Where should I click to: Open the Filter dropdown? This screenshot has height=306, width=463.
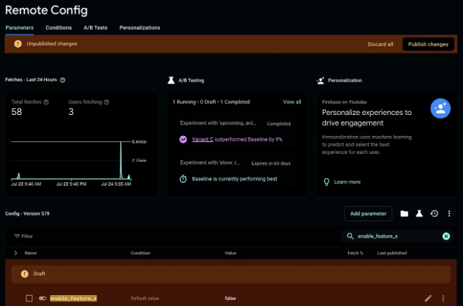click(x=23, y=236)
